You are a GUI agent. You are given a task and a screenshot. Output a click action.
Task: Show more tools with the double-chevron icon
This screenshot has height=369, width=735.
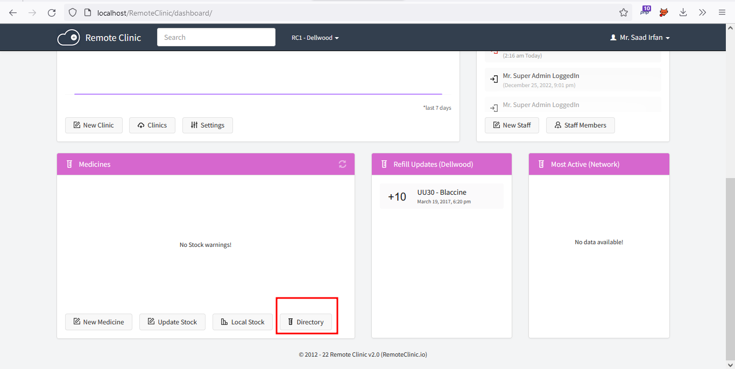703,12
